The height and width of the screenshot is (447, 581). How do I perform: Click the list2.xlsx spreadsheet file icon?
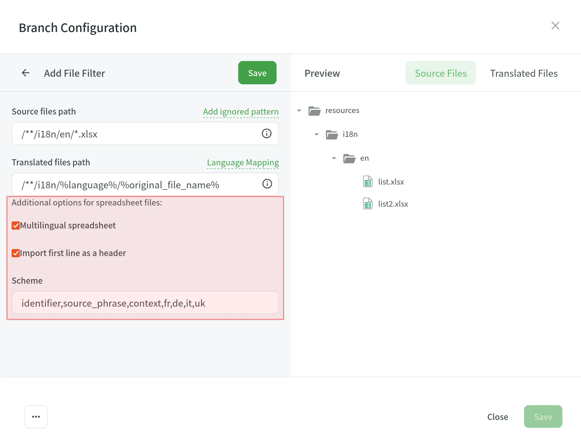pyautogui.click(x=367, y=204)
